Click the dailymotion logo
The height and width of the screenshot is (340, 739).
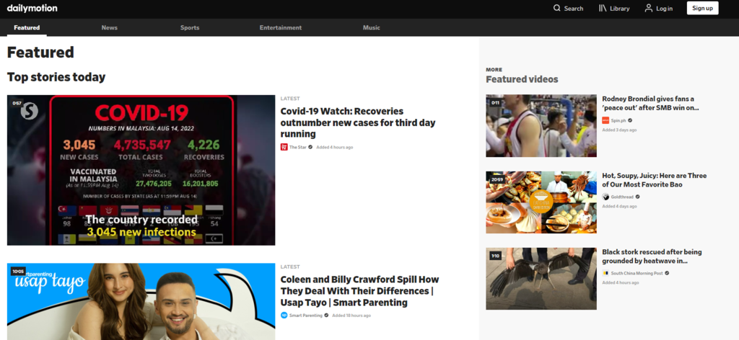click(32, 8)
